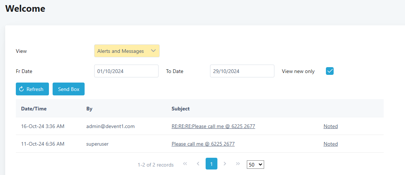
Task: Uncheck the View new only checkbox
Action: [x=330, y=71]
